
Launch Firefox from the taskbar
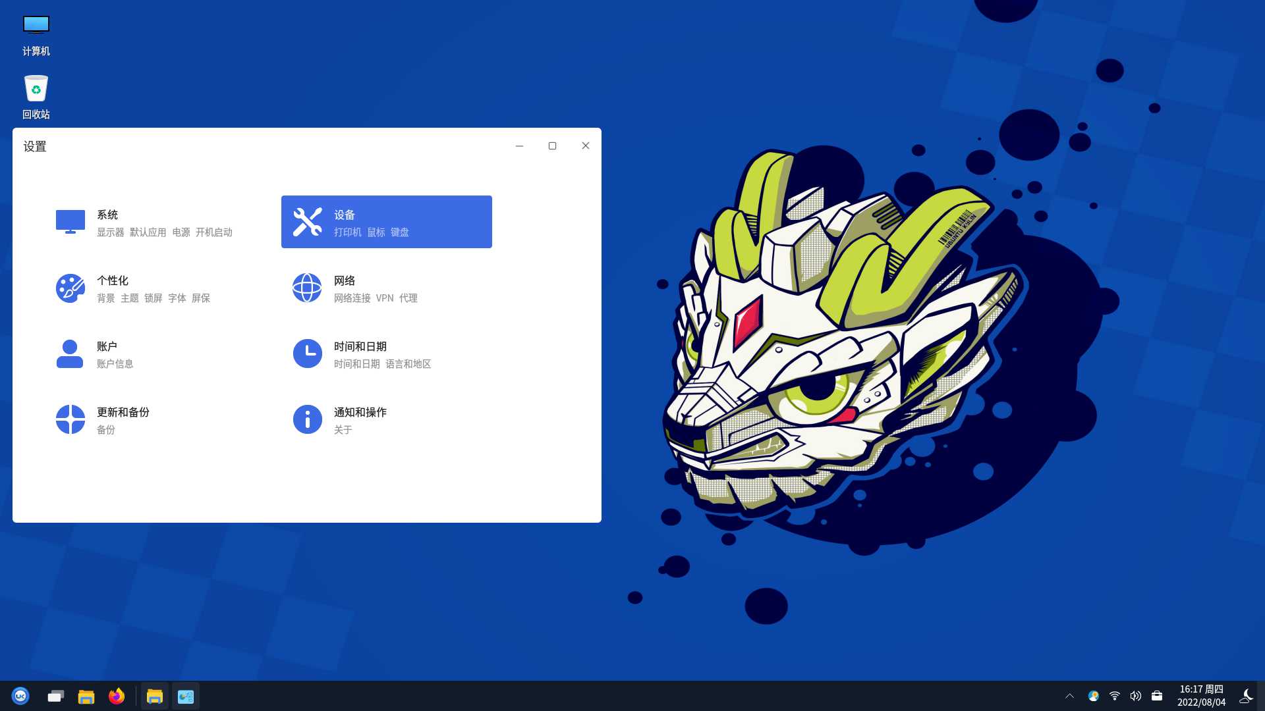117,696
